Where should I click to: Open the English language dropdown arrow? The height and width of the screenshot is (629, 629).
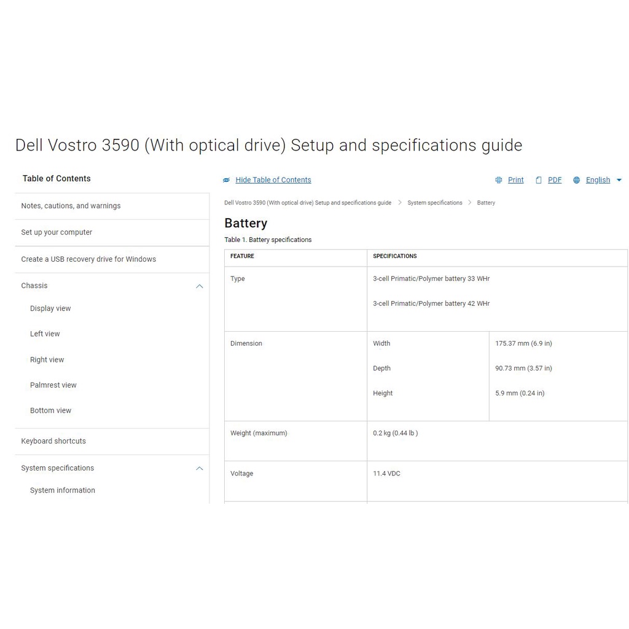point(619,180)
